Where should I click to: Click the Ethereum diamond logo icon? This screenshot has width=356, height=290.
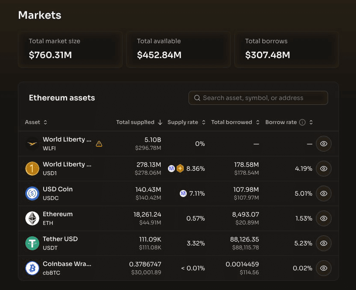(x=32, y=218)
